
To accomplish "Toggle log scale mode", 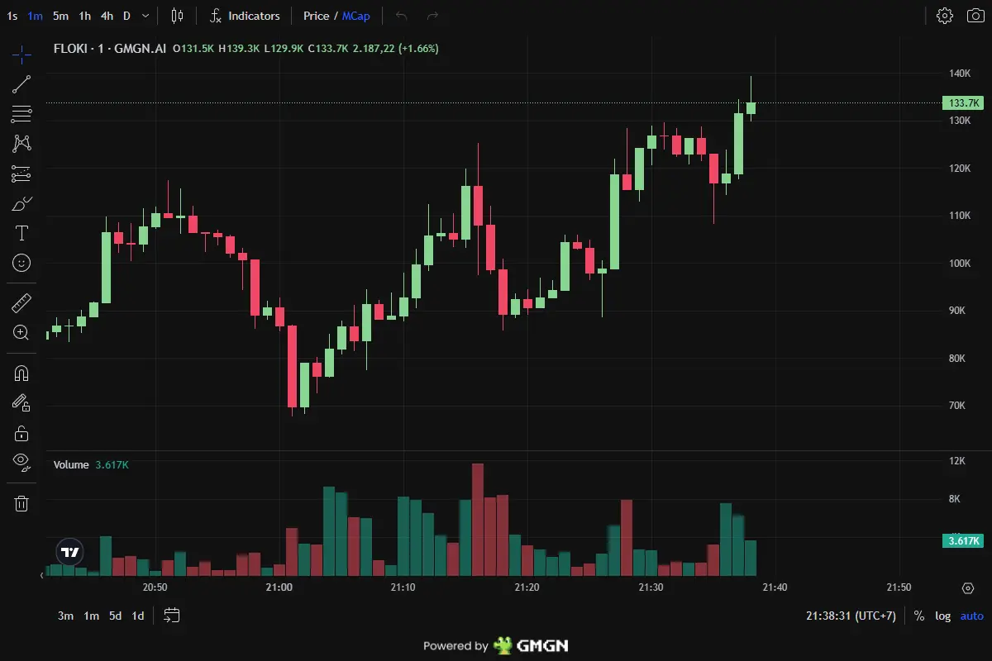I will [x=943, y=616].
